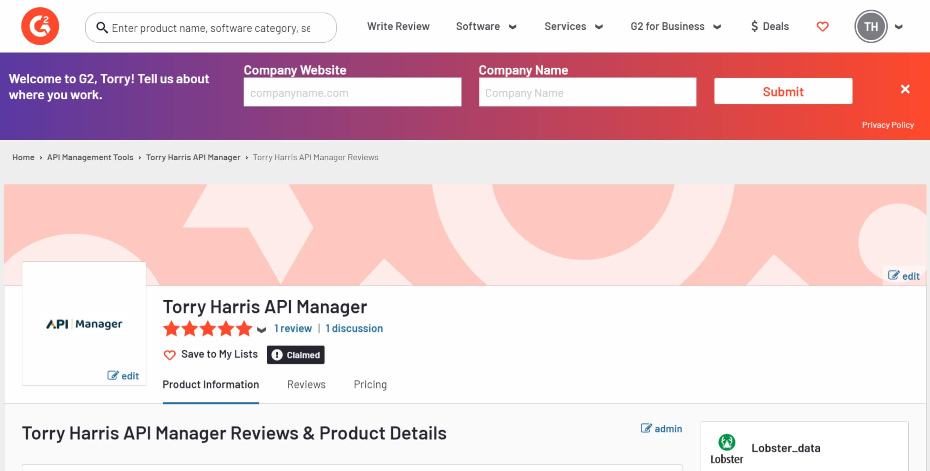
Task: Click the 'Torry Harris API Manager' heading
Action: (x=265, y=307)
